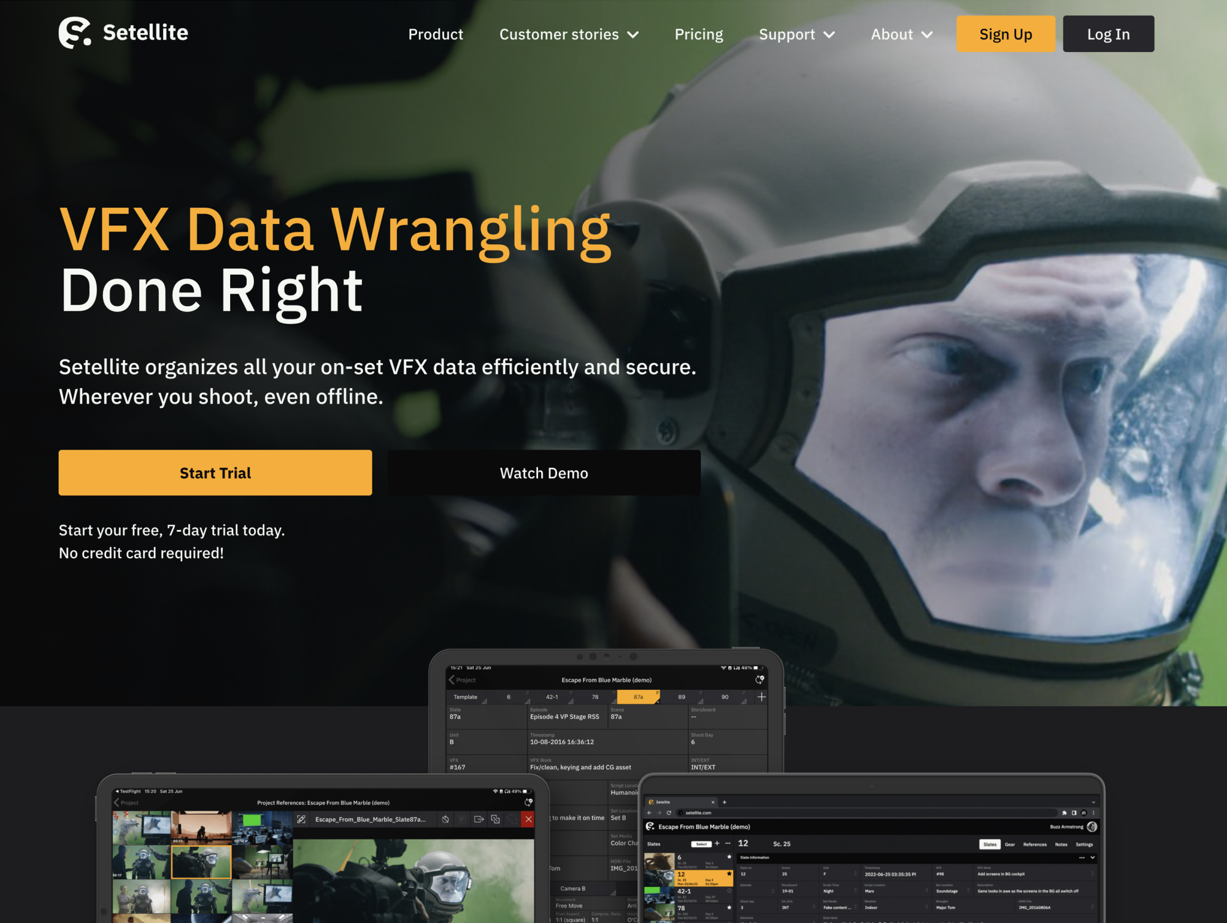Click the Sign Up button
The image size is (1227, 923).
pyautogui.click(x=1006, y=34)
